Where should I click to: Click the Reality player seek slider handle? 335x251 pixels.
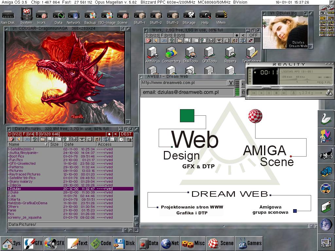[x=266, y=87]
